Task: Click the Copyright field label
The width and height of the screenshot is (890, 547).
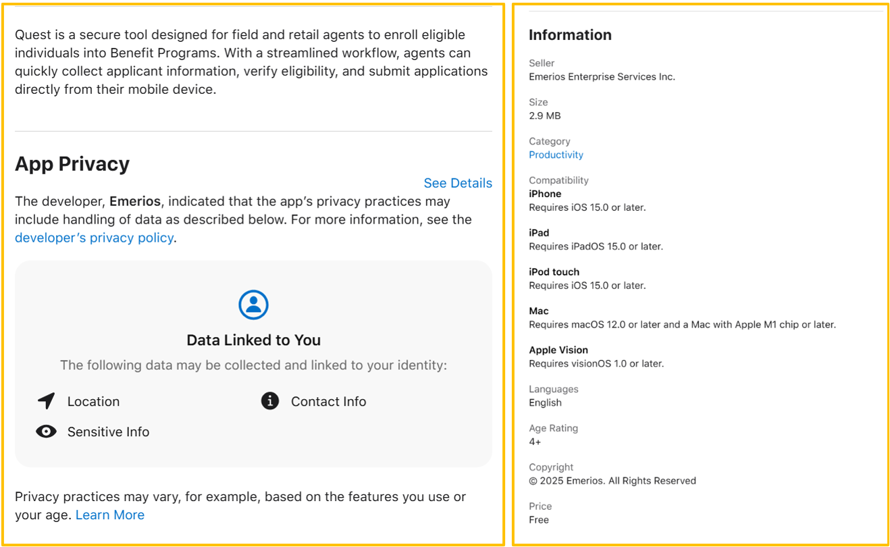Action: 551,467
